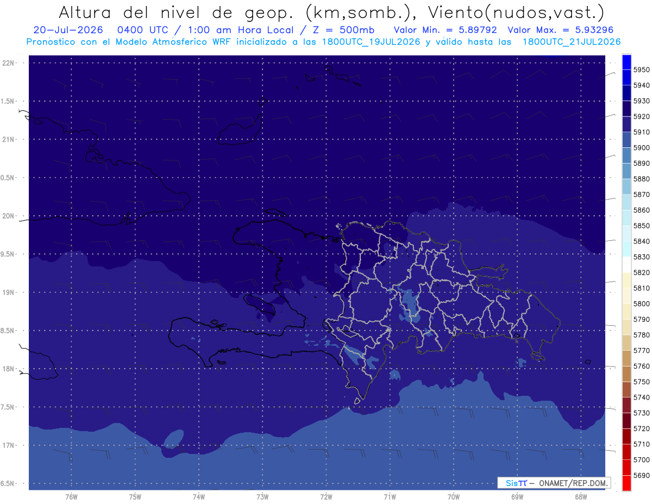Click the '75W' longitude axis label

pyautogui.click(x=135, y=496)
